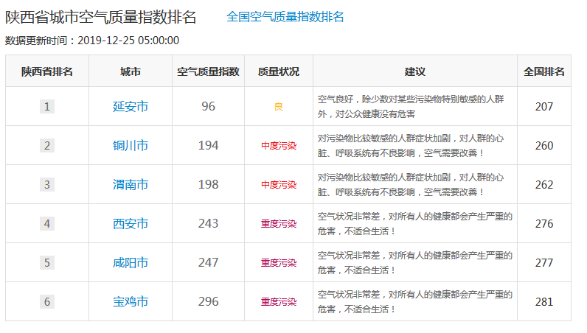
Task: Open the 宝鸡市 city link
Action: point(131,302)
